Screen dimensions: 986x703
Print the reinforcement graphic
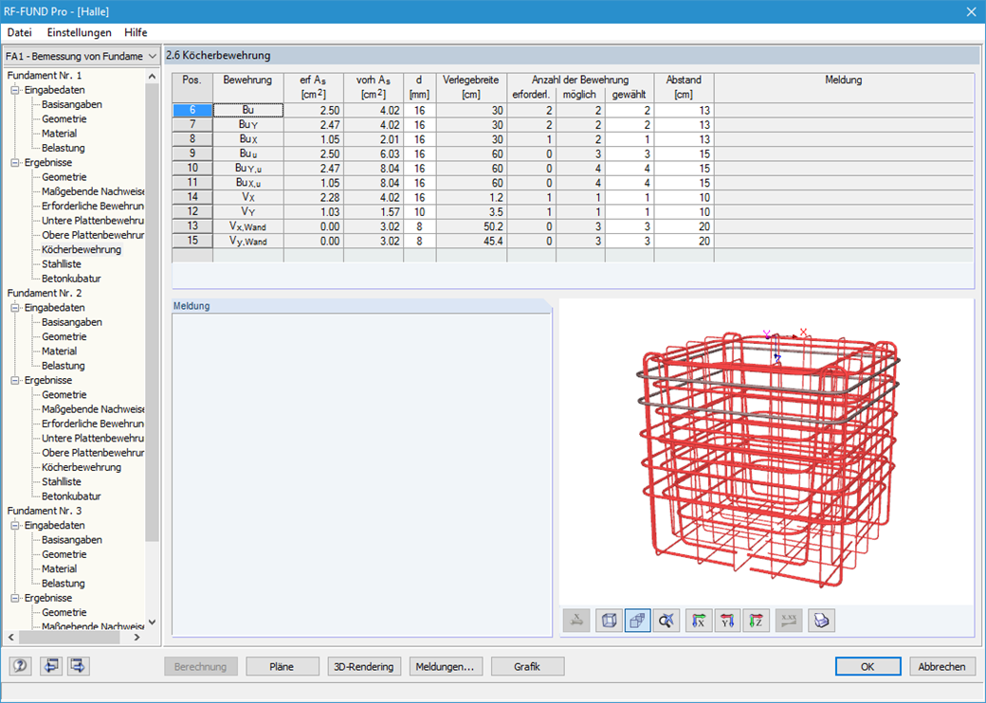(821, 621)
